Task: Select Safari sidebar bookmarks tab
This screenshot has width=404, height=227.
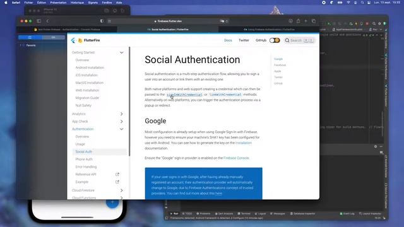Action: pos(30,38)
